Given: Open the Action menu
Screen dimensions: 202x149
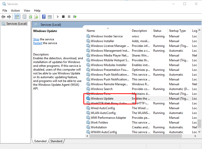Looking at the screenshot, I should (x=15, y=11).
